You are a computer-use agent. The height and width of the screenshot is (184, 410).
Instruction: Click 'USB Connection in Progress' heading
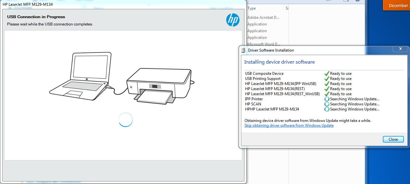point(36,17)
